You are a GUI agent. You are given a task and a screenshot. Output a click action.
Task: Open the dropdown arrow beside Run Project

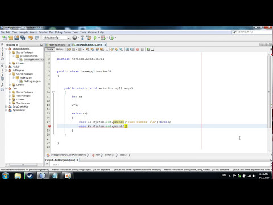tap(99, 38)
